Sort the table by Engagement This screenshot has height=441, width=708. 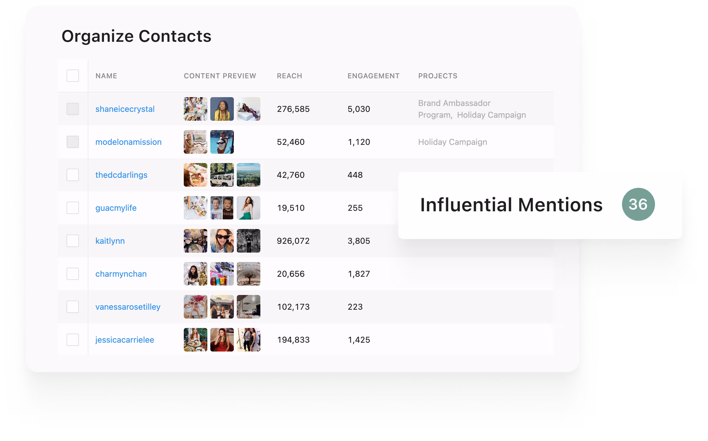[x=373, y=76]
